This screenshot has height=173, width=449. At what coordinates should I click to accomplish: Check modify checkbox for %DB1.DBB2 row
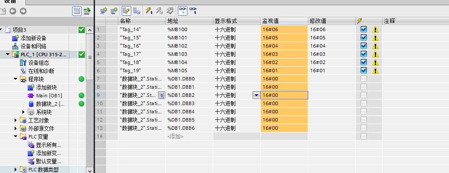pos(364,95)
